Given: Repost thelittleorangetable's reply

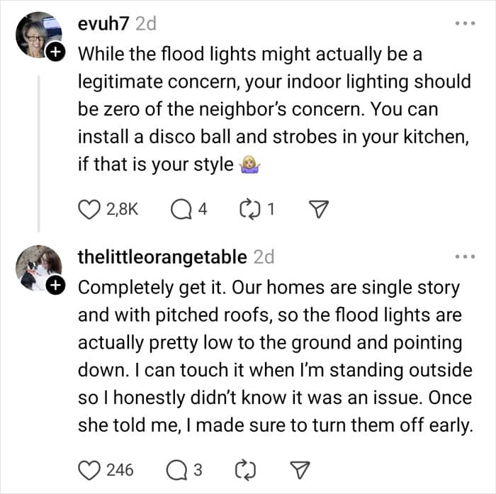Looking at the screenshot, I should point(245,471).
